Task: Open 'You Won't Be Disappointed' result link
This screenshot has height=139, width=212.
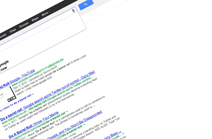Action: click(x=75, y=125)
